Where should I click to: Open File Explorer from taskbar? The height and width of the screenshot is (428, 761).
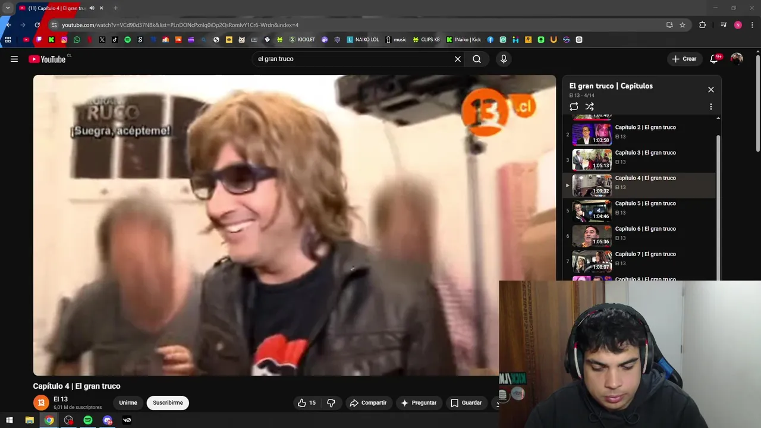30,420
